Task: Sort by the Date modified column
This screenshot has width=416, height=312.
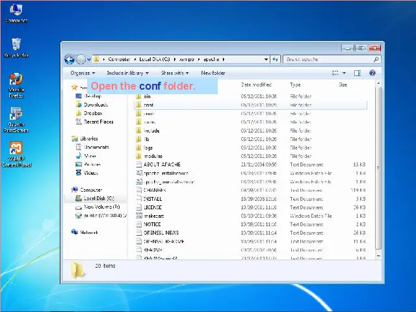Action: pos(256,84)
